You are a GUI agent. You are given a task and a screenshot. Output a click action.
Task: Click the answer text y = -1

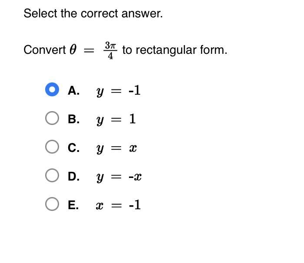point(119,91)
